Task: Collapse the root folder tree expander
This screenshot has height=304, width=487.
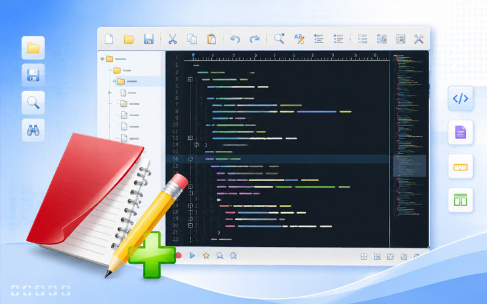Action: click(x=102, y=58)
